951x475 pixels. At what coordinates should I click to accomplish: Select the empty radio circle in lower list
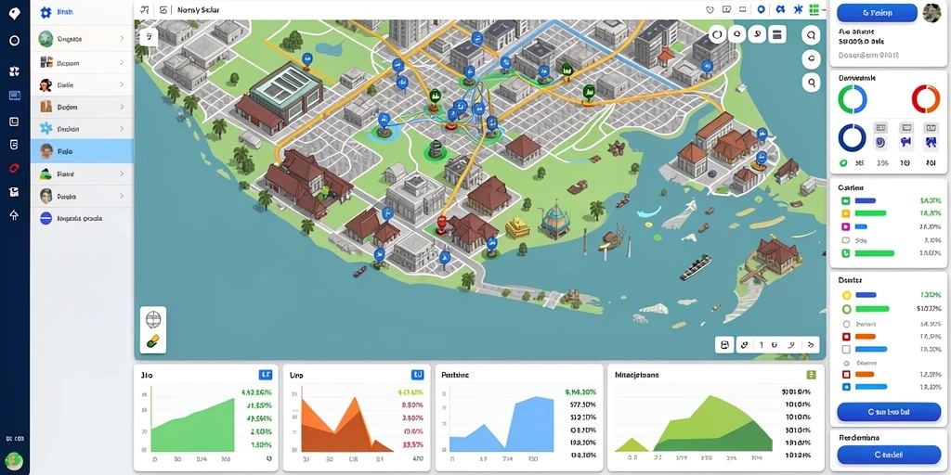click(x=847, y=324)
